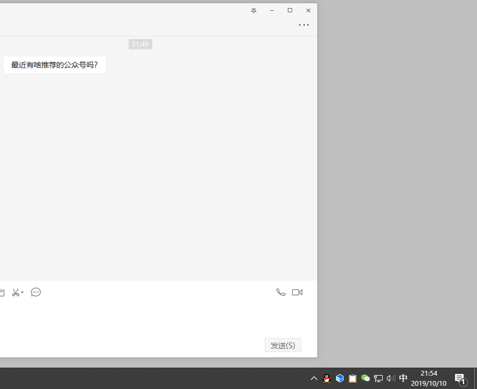Expand the screenshot tool dropdown arrow
The width and height of the screenshot is (477, 389).
[x=23, y=292]
